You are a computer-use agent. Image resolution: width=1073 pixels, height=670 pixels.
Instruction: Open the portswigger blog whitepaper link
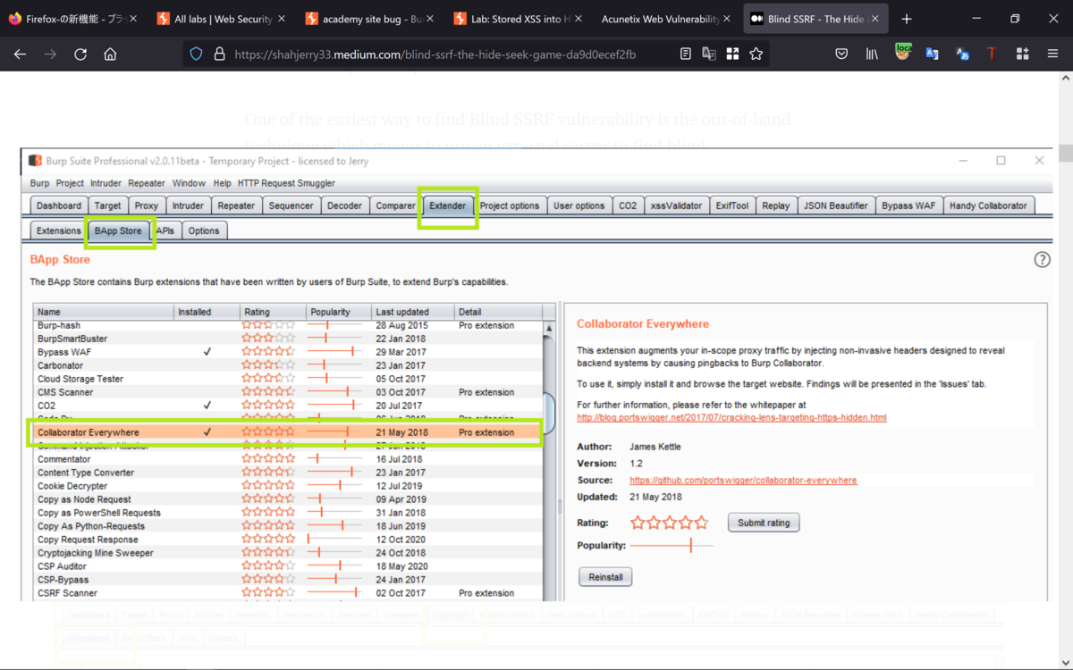[731, 417]
